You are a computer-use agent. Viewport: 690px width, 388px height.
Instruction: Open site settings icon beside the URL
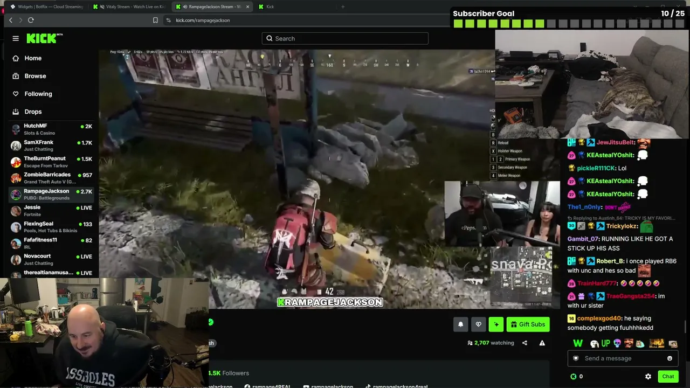coord(168,20)
